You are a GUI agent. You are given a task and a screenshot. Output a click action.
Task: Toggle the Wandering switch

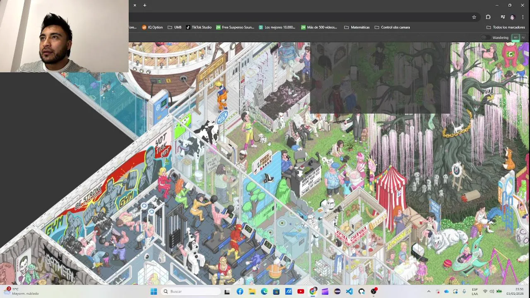pos(485,38)
